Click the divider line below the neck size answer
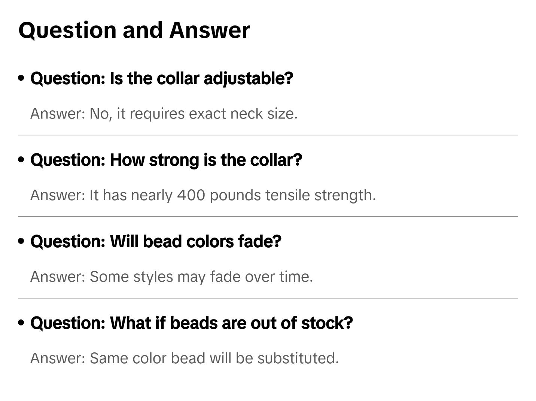The width and height of the screenshot is (536, 401). click(268, 135)
